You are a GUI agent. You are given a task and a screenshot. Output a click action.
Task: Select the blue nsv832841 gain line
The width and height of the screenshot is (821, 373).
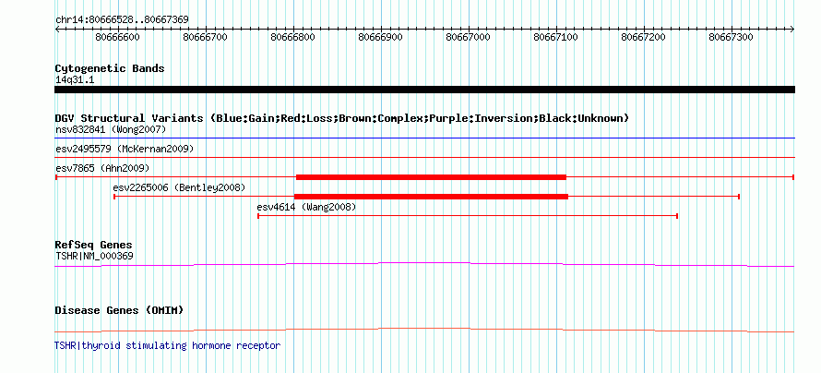[424, 138]
